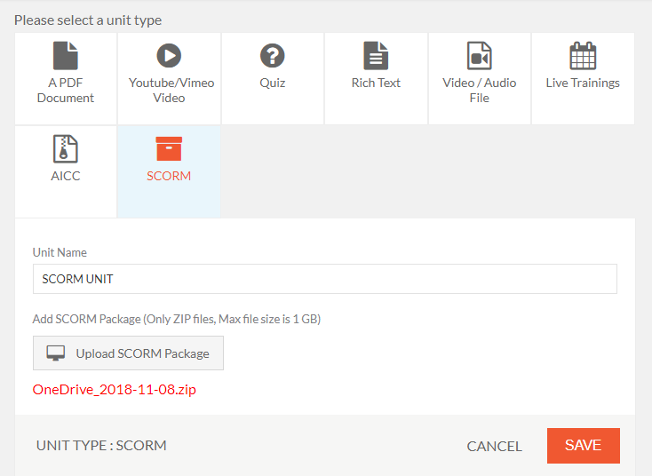Save the SCORM unit
Screen dimensions: 652x476
coord(584,446)
